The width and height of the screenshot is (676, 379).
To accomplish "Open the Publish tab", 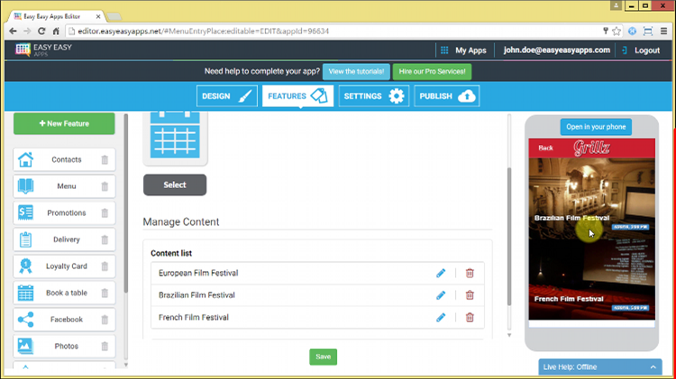I will coord(447,96).
